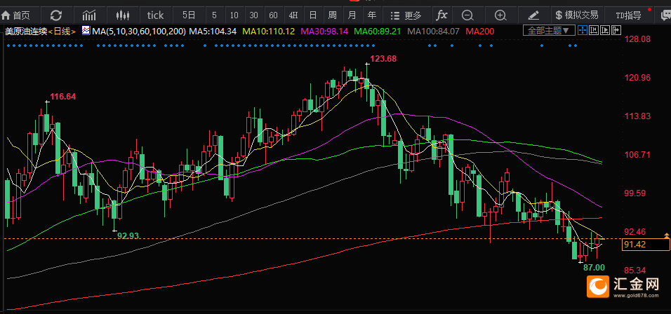Toggle the blue crosshair cursor icon
The height and width of the screenshot is (314, 671).
click(x=582, y=30)
